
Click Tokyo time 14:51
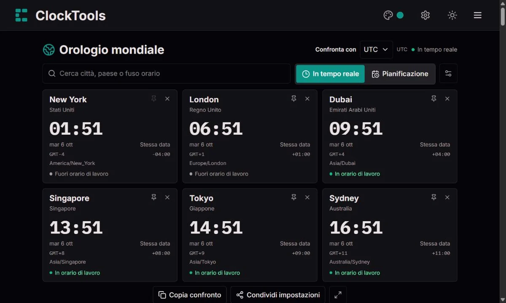click(x=216, y=228)
